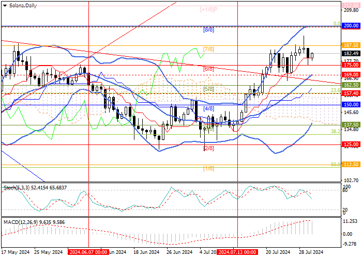The width and height of the screenshot is (362, 258).
Task: Click the 145.60 price scale value
Action: [351, 112]
